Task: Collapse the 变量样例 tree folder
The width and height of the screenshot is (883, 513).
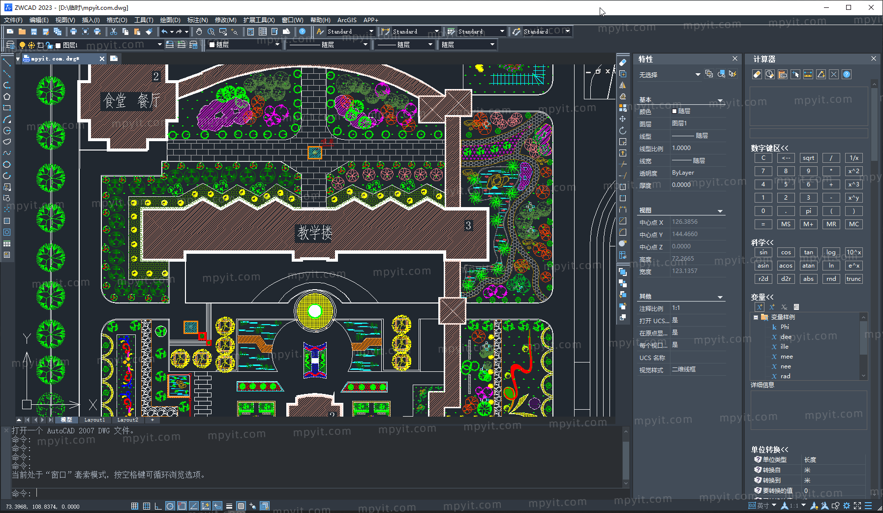Action: (x=756, y=317)
